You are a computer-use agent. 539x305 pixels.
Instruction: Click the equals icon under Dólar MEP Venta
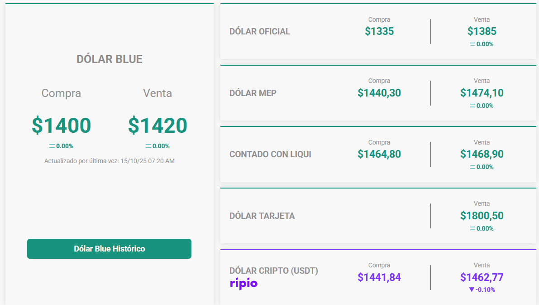click(x=472, y=106)
